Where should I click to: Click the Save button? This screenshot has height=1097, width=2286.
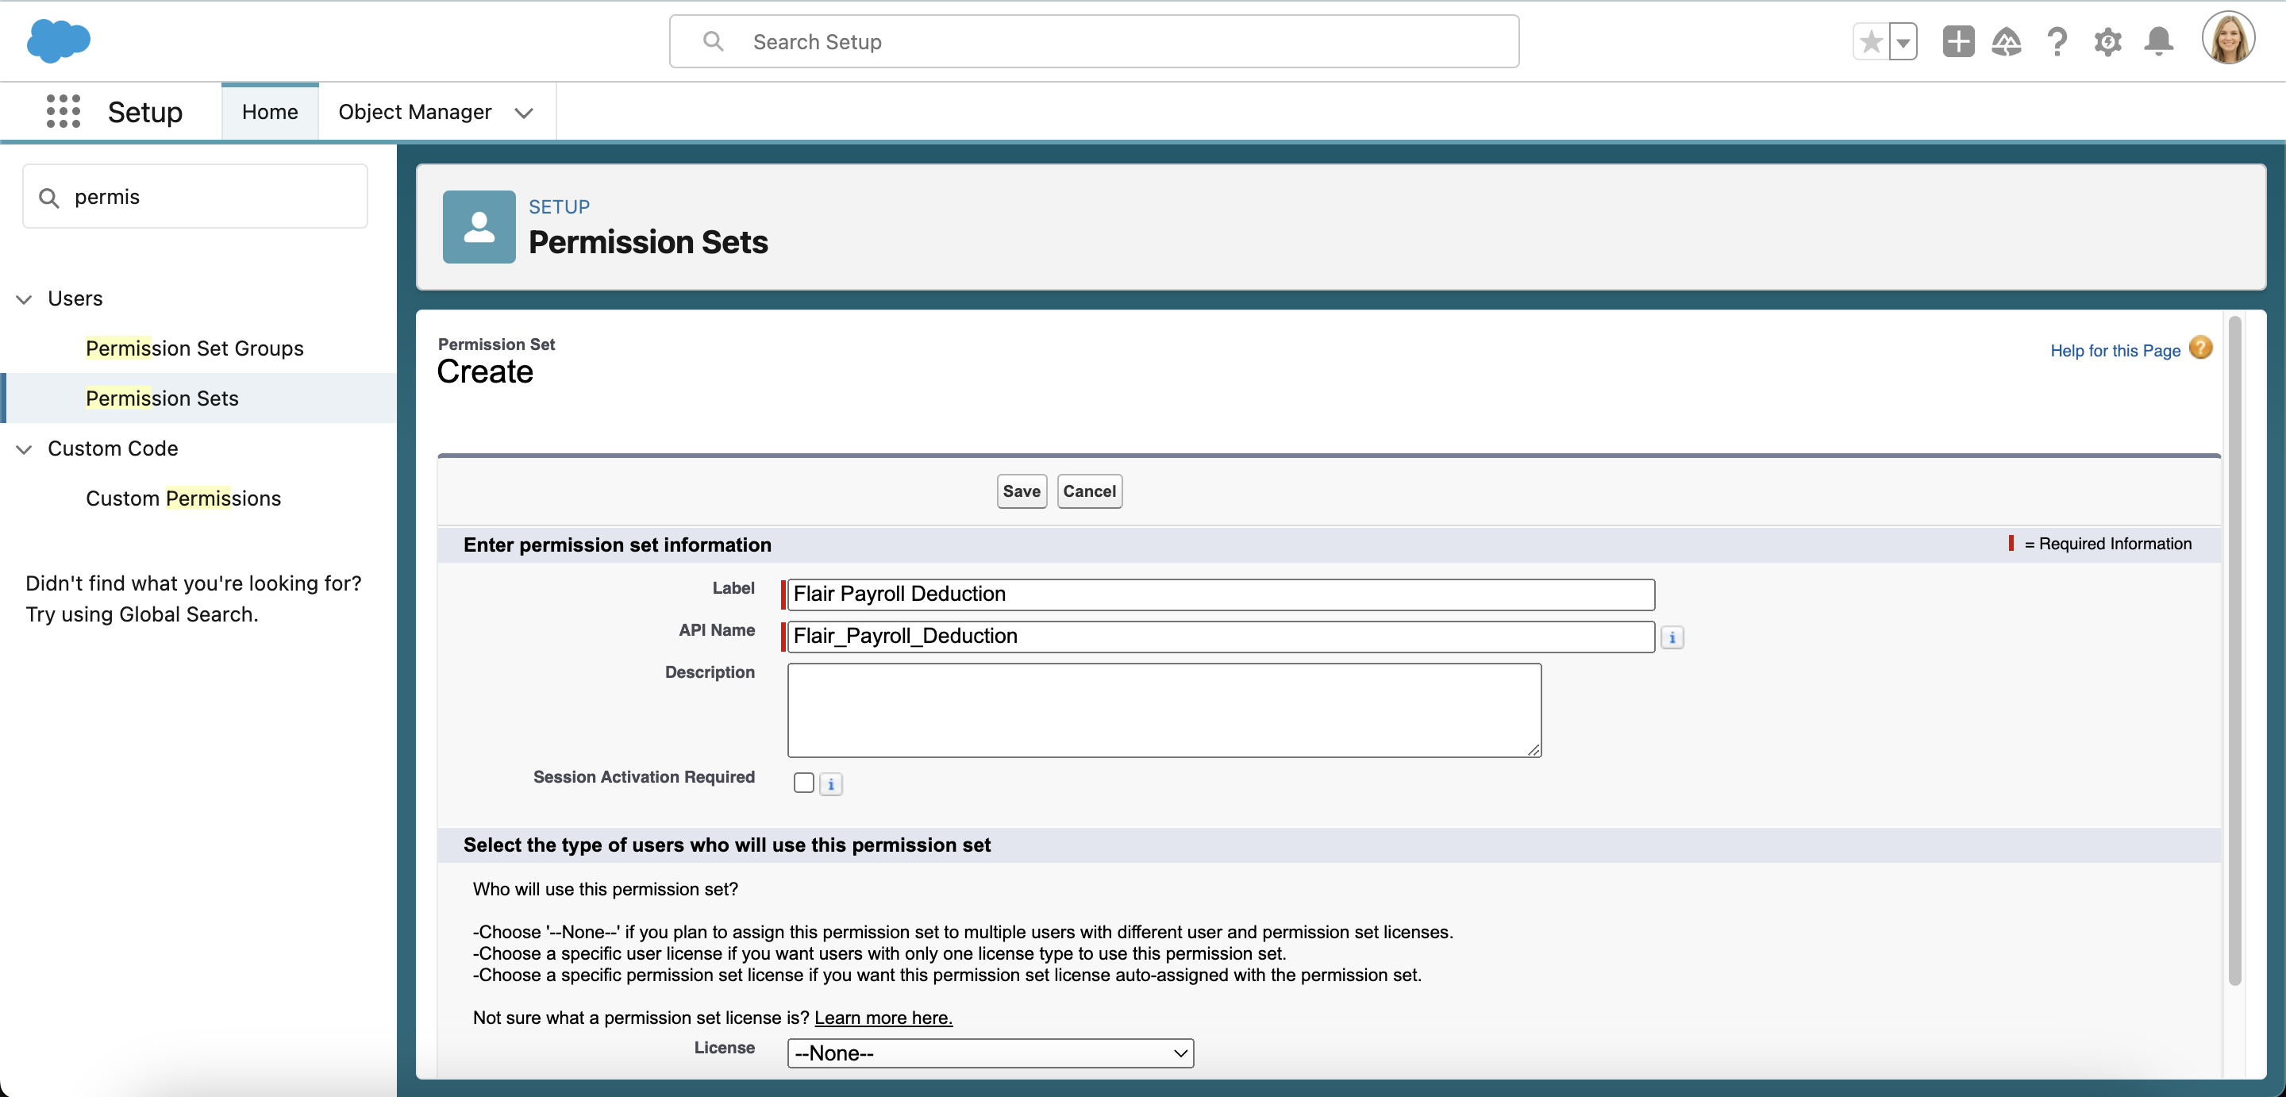pos(1021,491)
